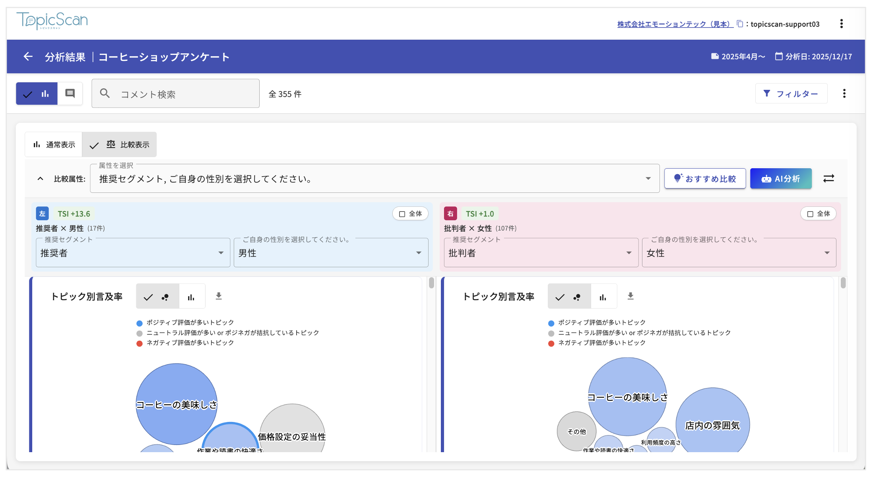The image size is (873, 478).
Task: Switch to the comment list view icon
Action: tap(70, 93)
